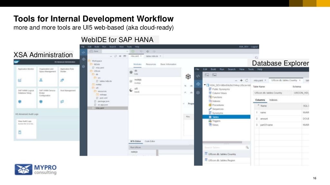Open the Help menu in WebIDE
Viewport: 330px width, 185px height.
coord(137,47)
